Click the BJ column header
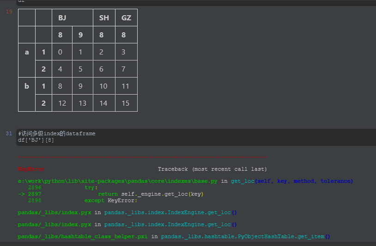Screen dimensions: 376x246 pos(73,18)
